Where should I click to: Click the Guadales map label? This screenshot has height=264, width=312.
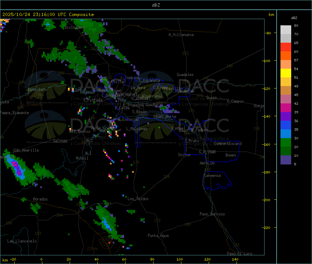point(185,75)
